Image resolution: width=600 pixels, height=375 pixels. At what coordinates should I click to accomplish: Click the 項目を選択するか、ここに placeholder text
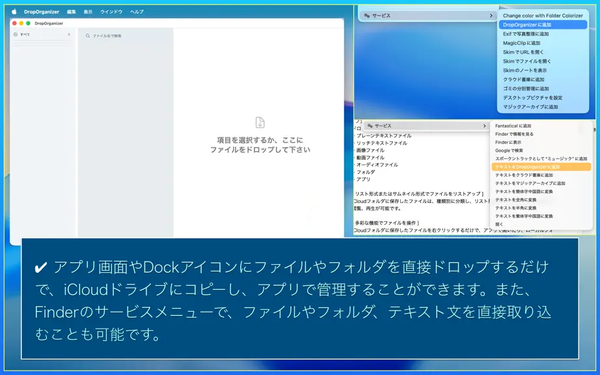pyautogui.click(x=260, y=140)
